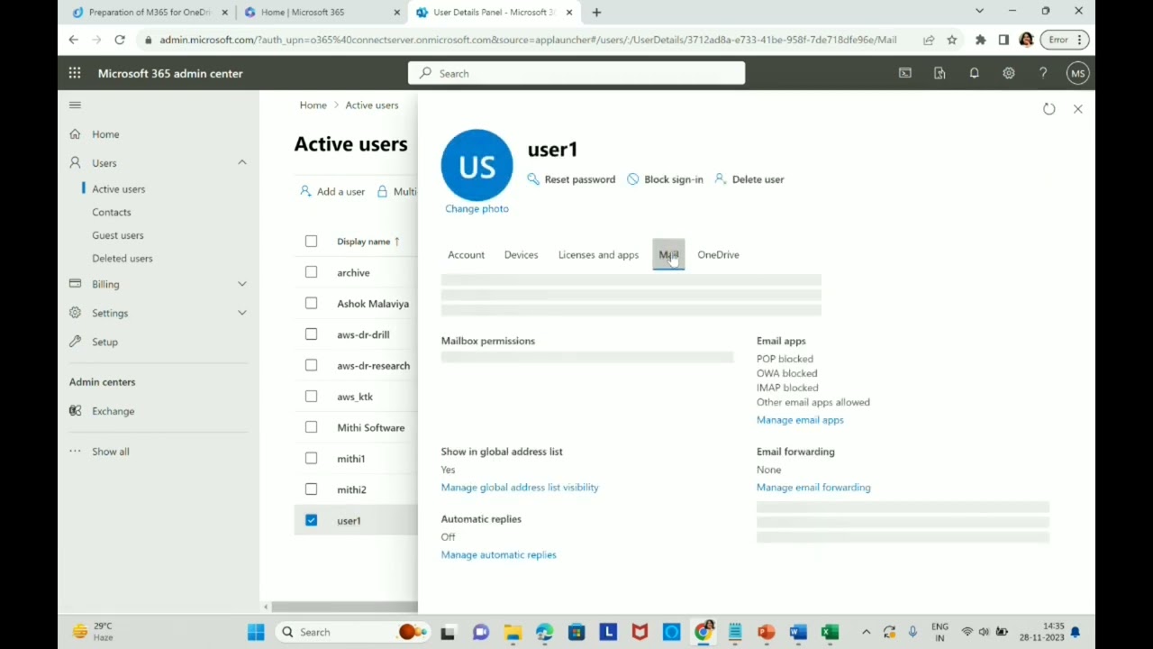Open the help question mark icon

1043,73
